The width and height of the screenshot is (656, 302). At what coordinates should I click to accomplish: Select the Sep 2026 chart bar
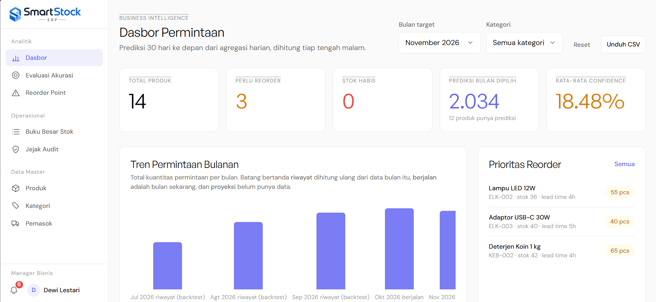coord(331,251)
